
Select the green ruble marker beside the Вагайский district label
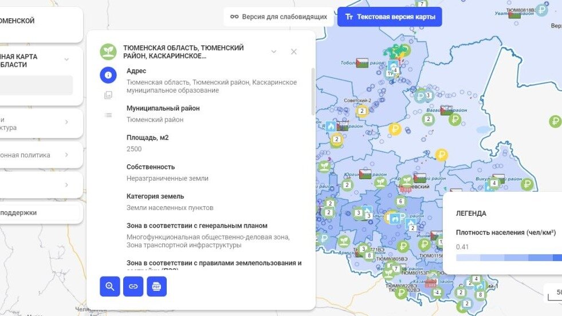(x=455, y=120)
